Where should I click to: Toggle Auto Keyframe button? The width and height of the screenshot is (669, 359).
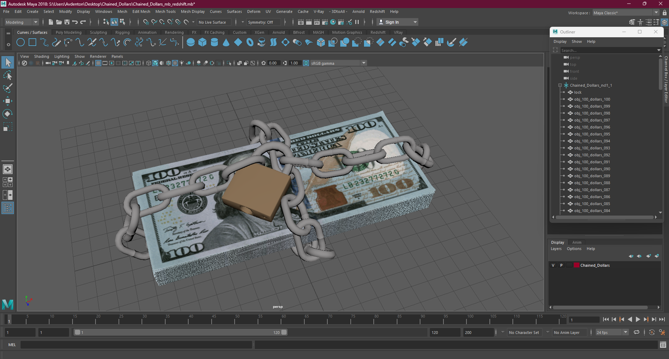point(652,332)
